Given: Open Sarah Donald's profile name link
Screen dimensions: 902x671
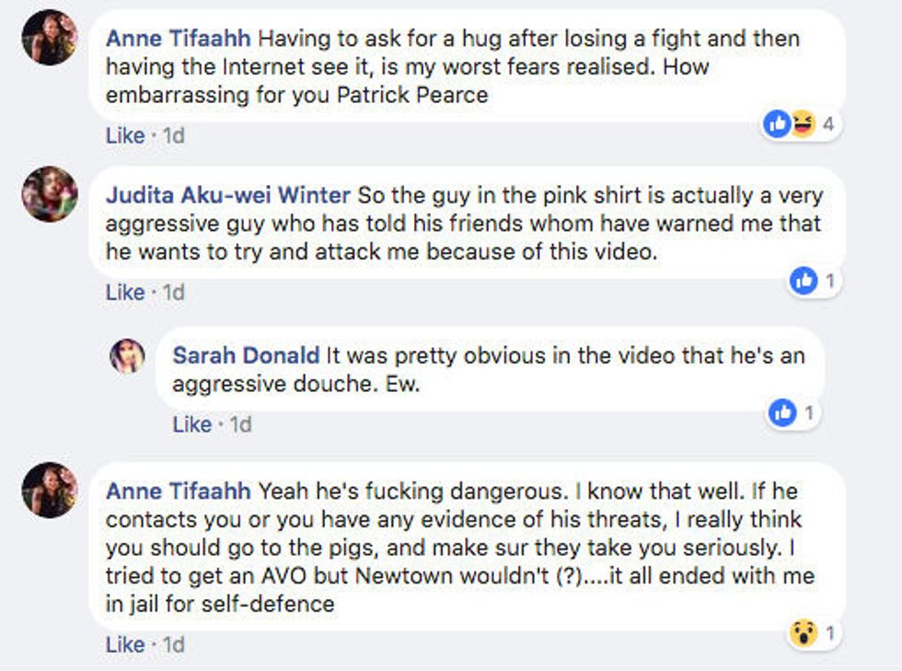Looking at the screenshot, I should (246, 356).
